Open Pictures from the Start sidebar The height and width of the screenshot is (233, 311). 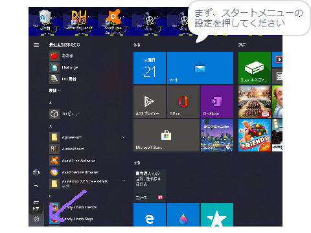(36, 203)
